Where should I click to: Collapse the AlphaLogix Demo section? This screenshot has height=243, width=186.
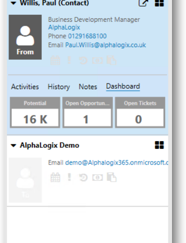14,145
